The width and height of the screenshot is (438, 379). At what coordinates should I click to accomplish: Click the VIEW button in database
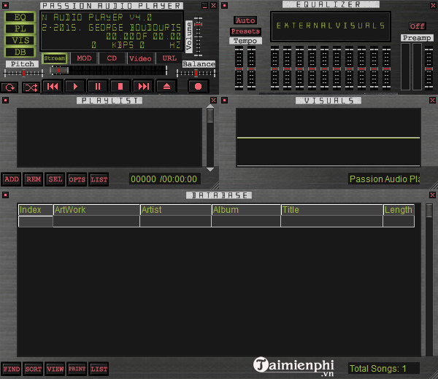tap(55, 369)
